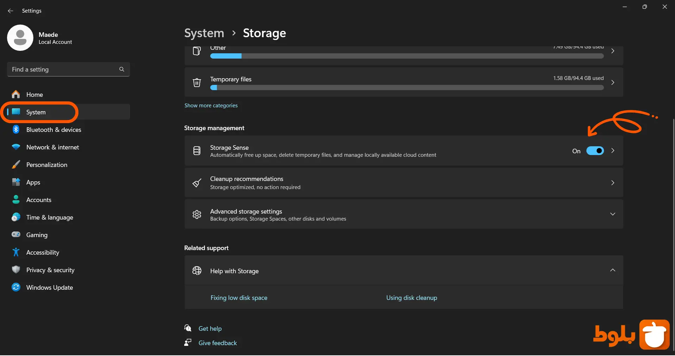Click the search magnifier icon
This screenshot has width=675, height=356.
click(122, 69)
